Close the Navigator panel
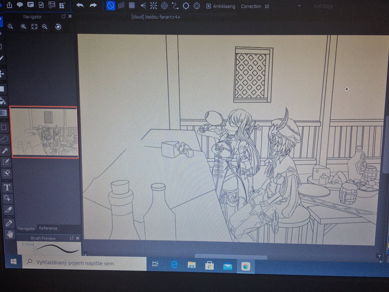 70,16
